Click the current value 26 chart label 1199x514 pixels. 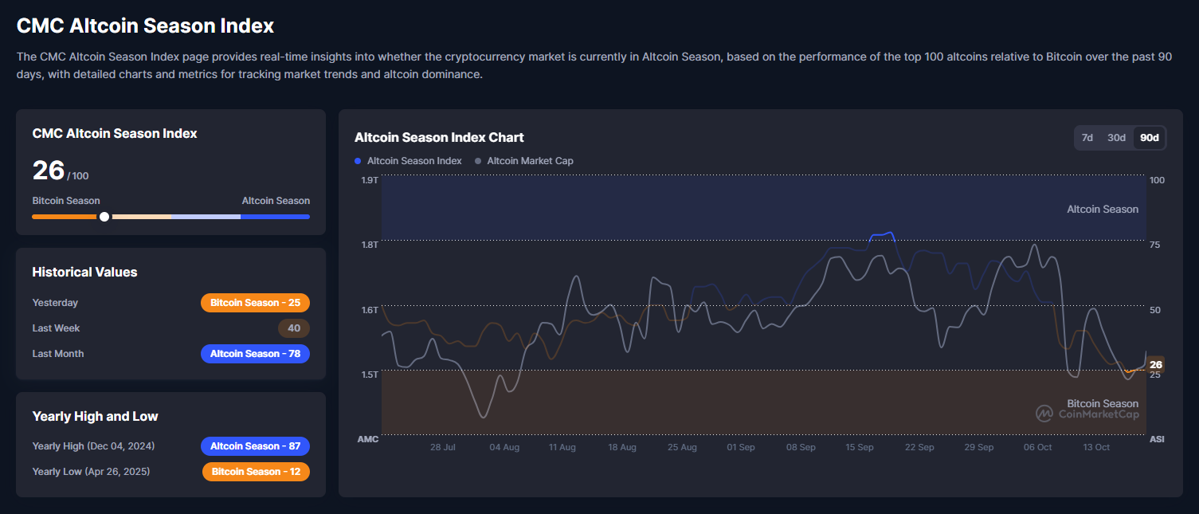[1155, 365]
